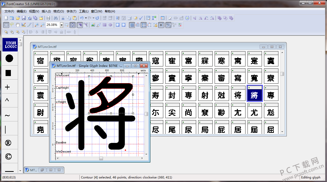Open the 视图(V) menu

34,11
